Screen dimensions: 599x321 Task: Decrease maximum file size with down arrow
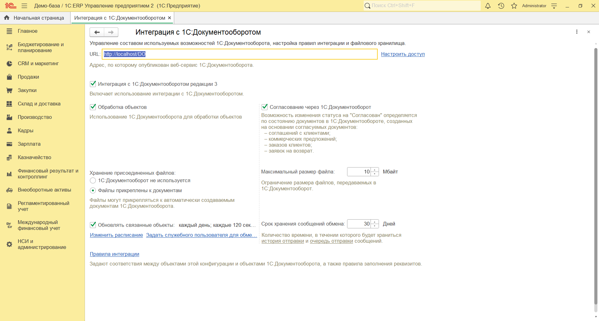pos(375,174)
